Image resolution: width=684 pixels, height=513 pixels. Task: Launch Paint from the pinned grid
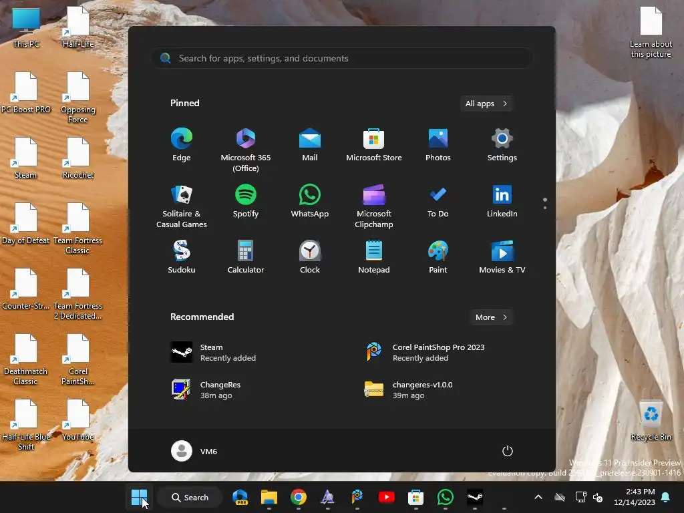tap(438, 257)
